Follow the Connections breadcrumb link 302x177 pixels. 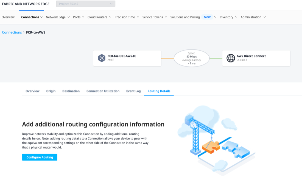tap(12, 32)
